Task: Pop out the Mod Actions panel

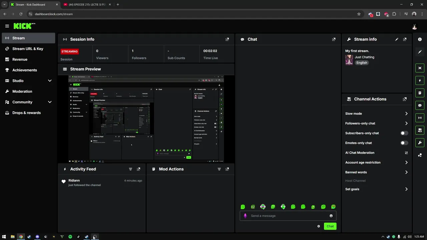Action: (x=227, y=169)
